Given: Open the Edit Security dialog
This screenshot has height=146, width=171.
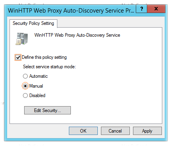Looking at the screenshot, I should (47, 110).
